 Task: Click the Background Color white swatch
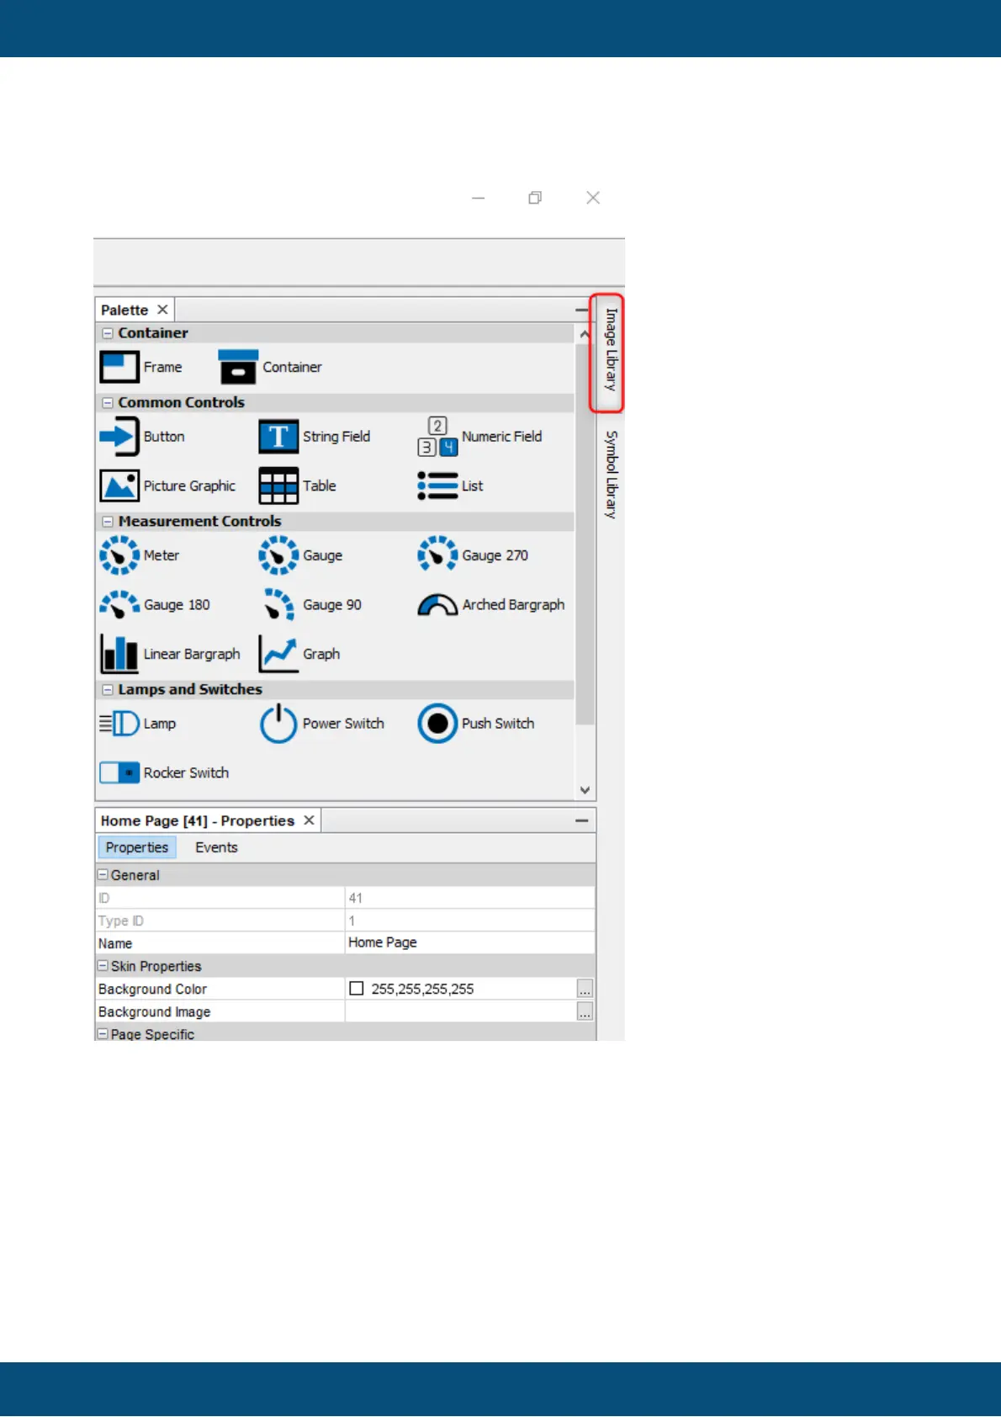tap(357, 989)
